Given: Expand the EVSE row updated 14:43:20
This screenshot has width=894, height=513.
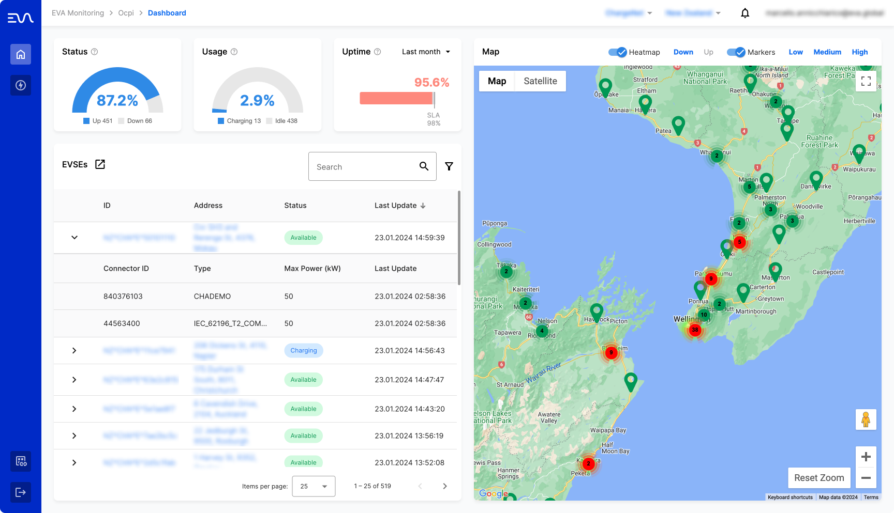Looking at the screenshot, I should (x=74, y=409).
